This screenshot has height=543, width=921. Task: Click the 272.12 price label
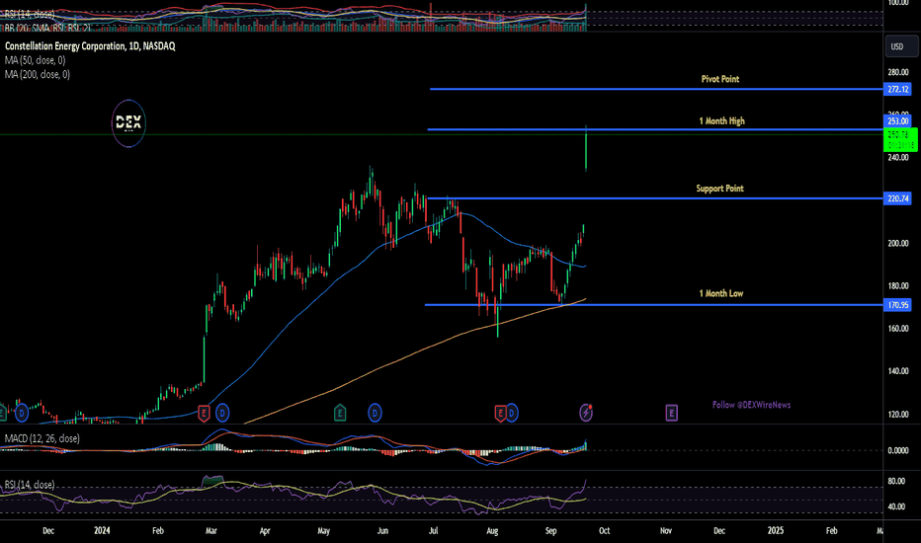[x=897, y=89]
